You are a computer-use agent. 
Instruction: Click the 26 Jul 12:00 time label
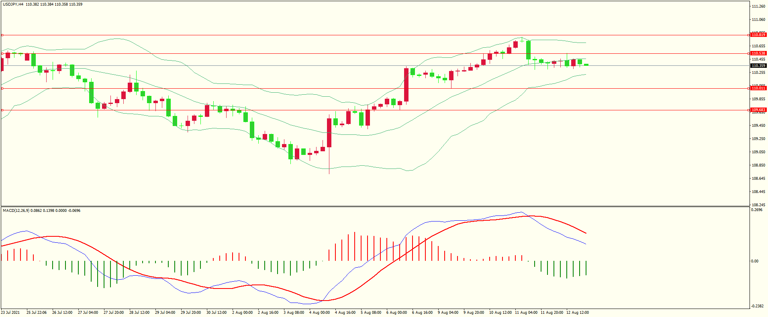62,313
